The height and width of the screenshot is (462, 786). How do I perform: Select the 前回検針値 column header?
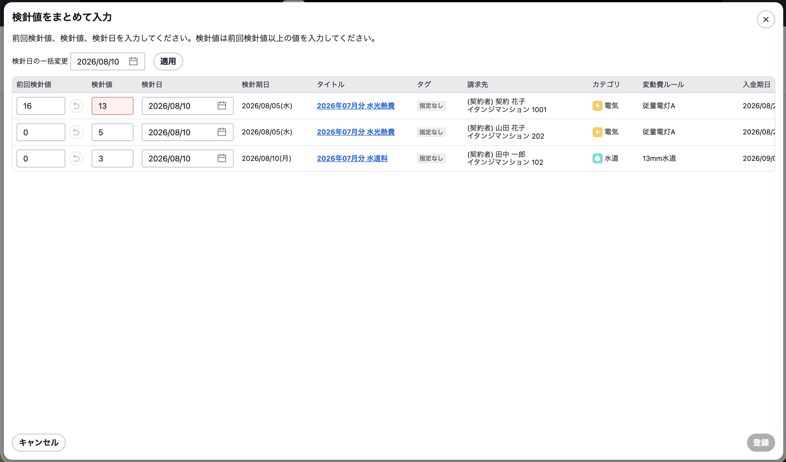pos(34,85)
